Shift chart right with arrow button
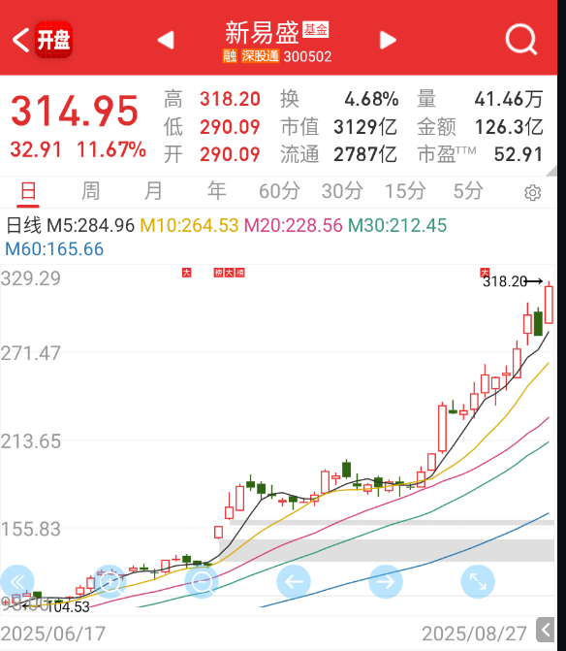This screenshot has width=566, height=651. point(386,582)
